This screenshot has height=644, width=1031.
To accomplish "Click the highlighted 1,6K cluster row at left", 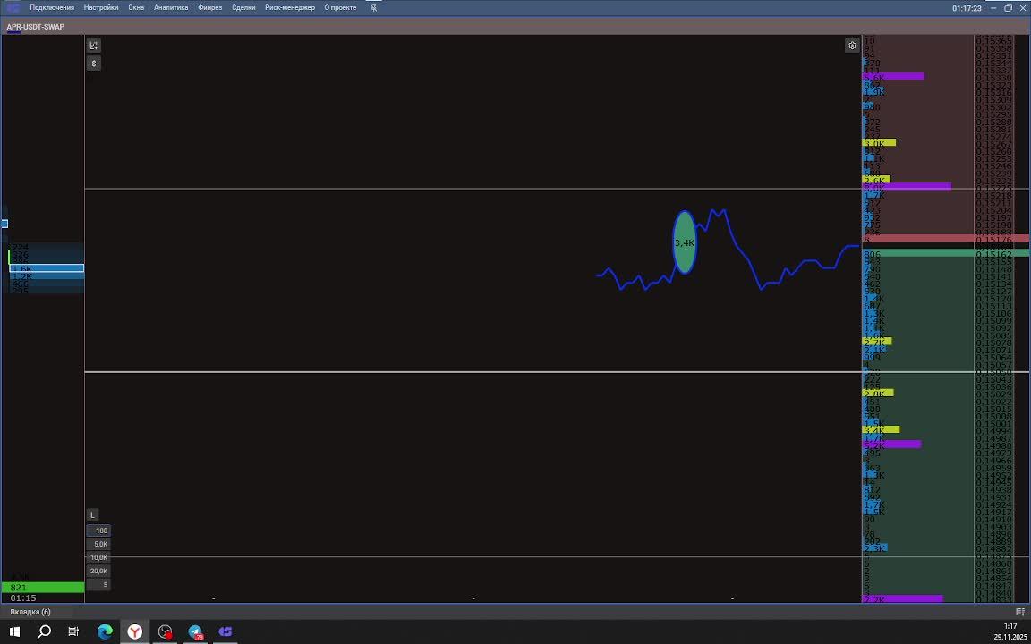I will [x=47, y=268].
